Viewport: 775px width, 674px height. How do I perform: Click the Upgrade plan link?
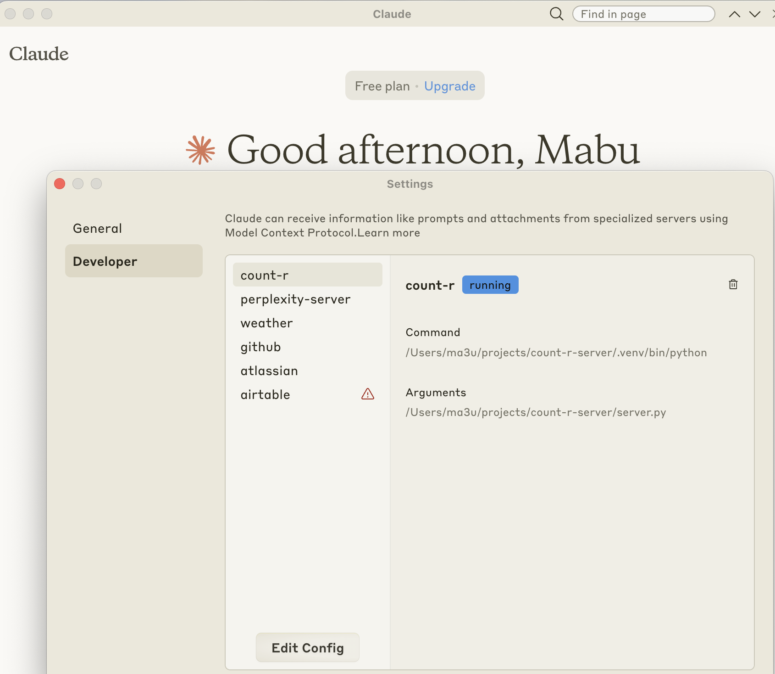click(x=449, y=86)
